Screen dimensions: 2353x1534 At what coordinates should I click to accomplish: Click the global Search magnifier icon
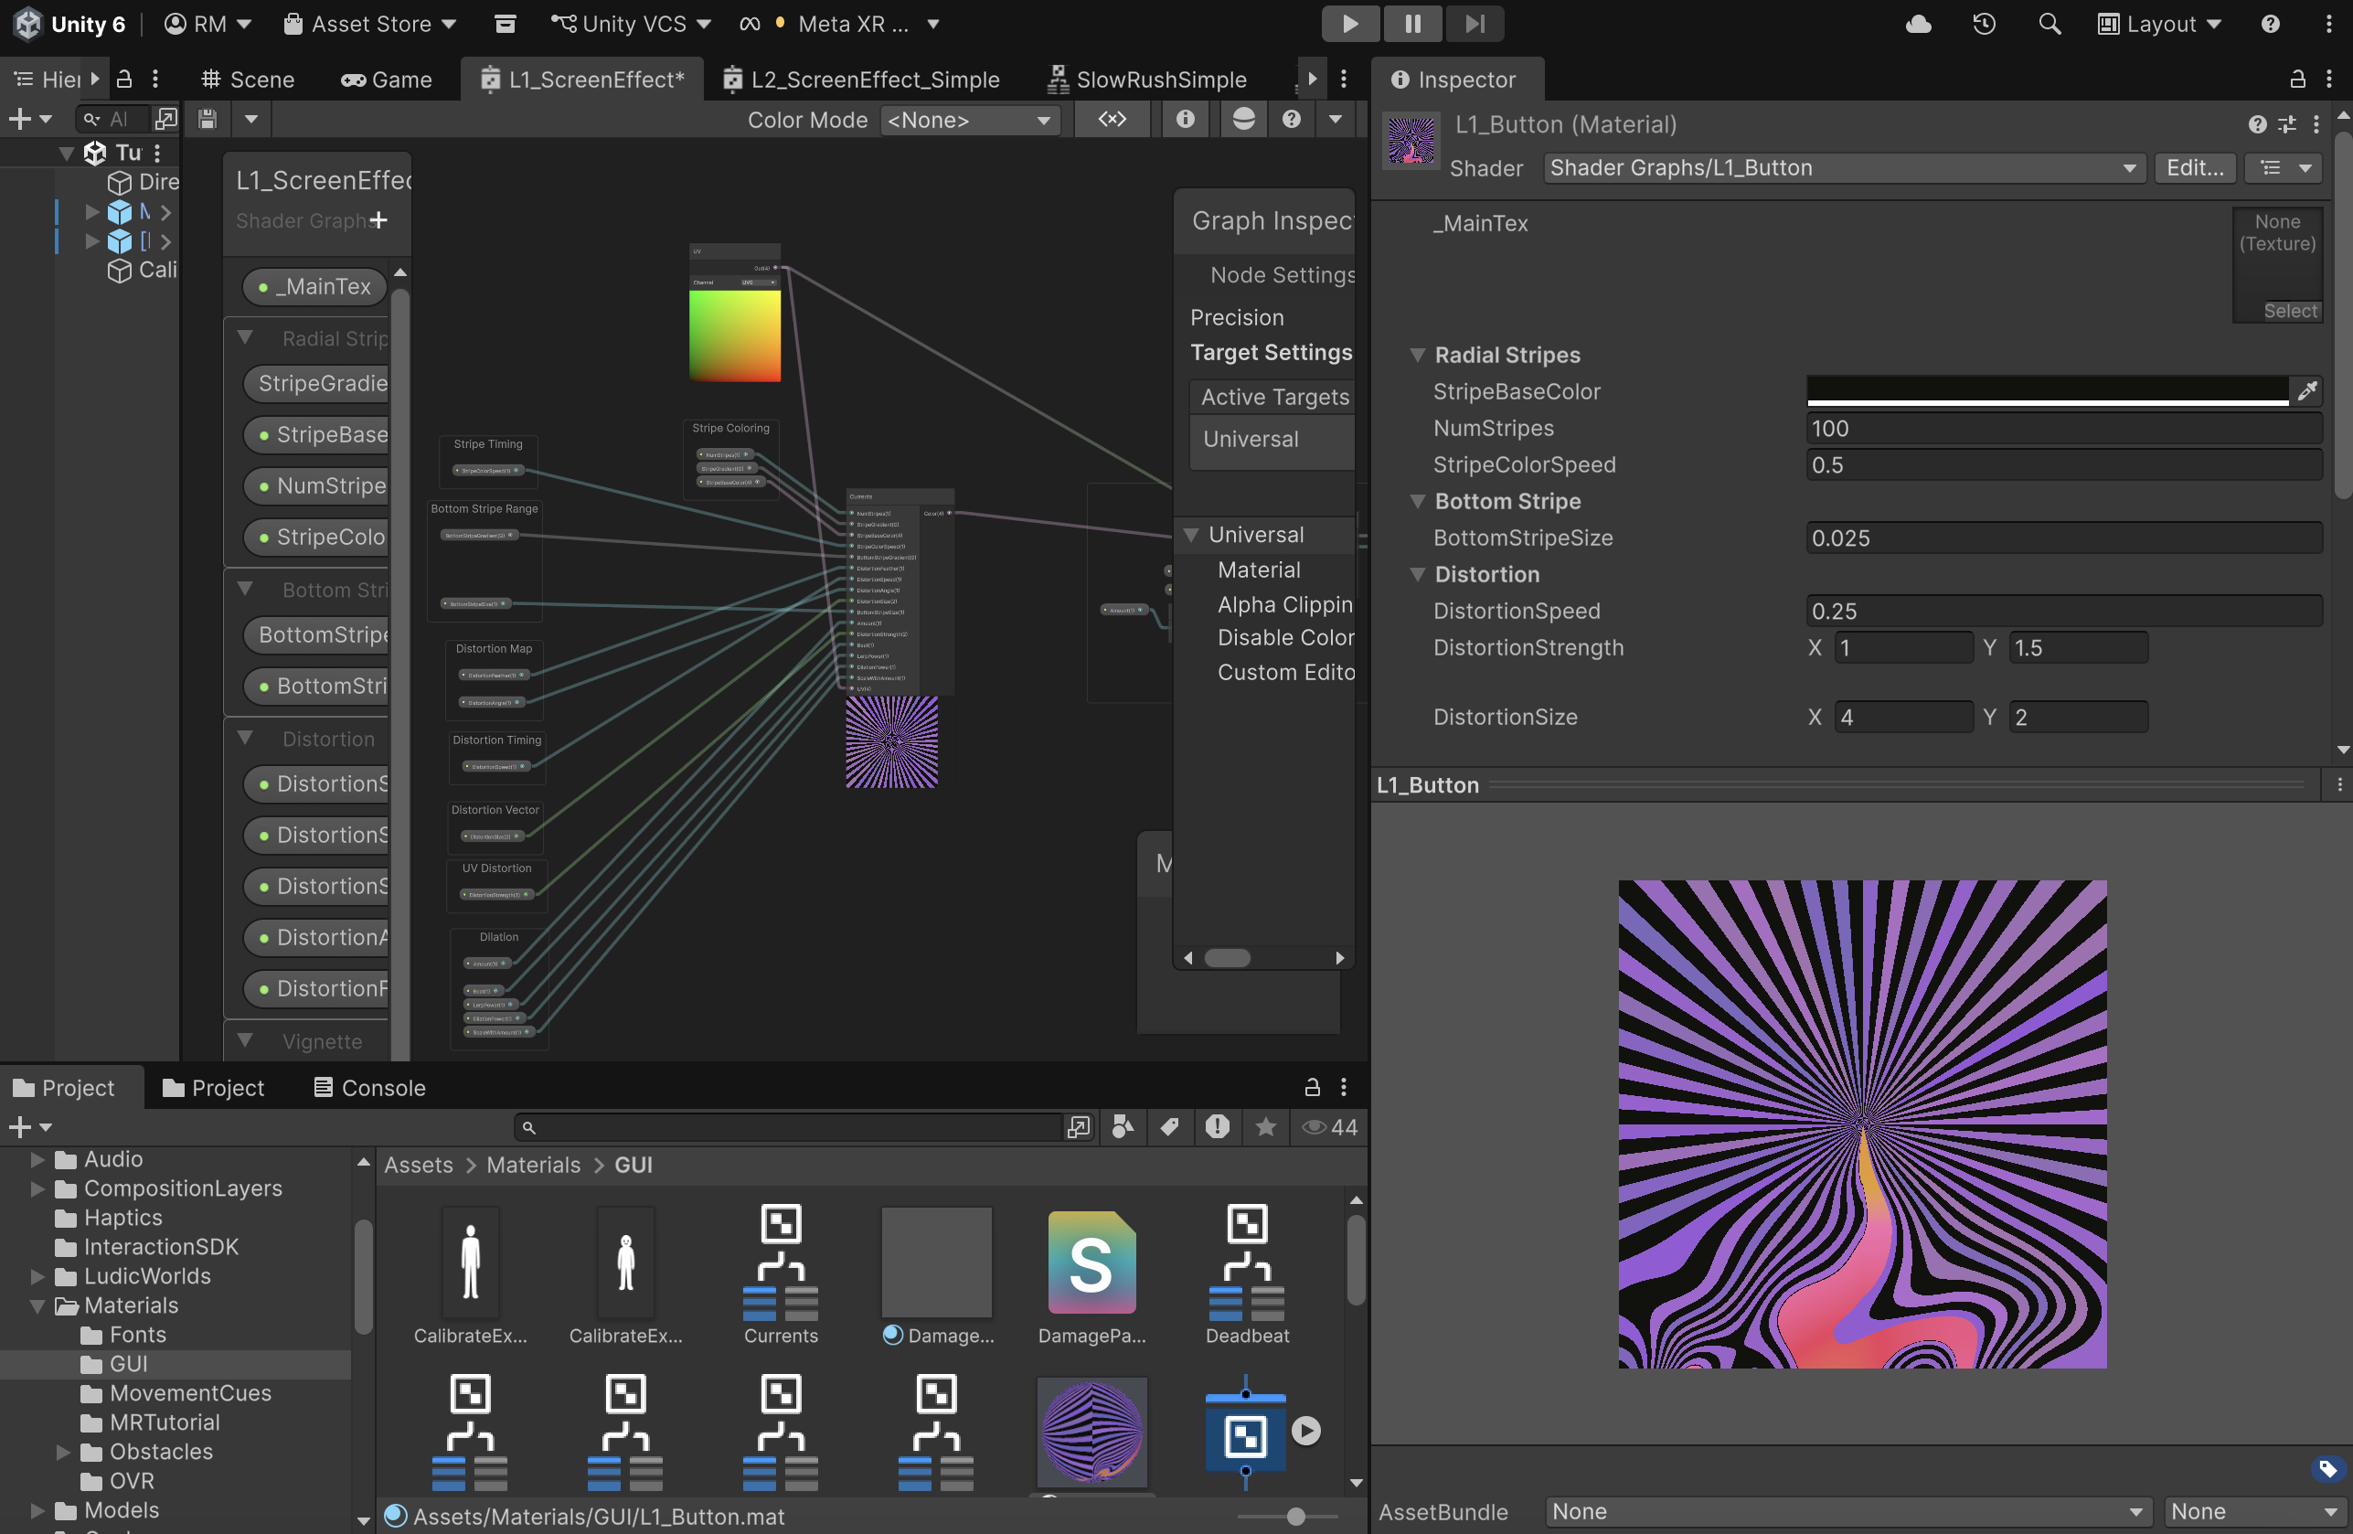tap(2050, 24)
